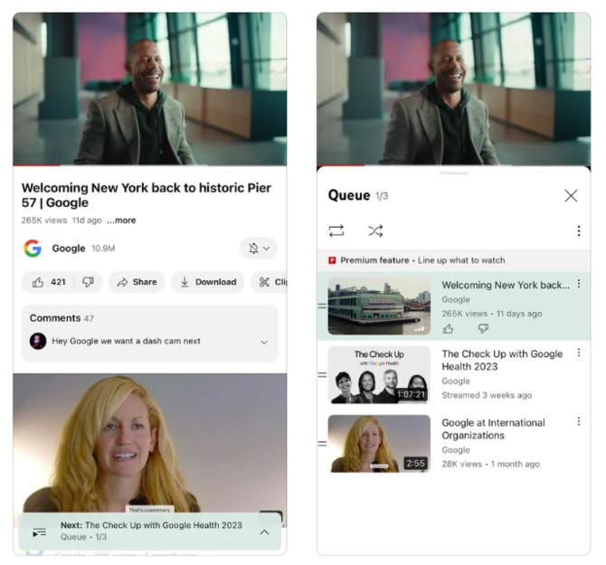
Task: Open the Clip scissors button
Action: 270,282
